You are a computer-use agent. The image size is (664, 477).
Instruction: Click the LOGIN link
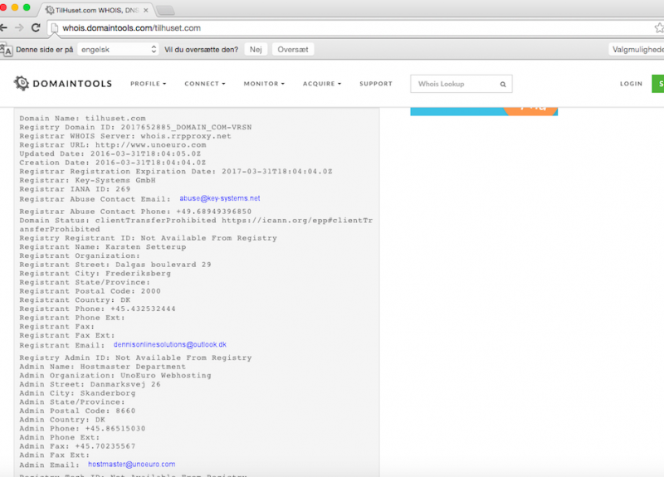631,84
